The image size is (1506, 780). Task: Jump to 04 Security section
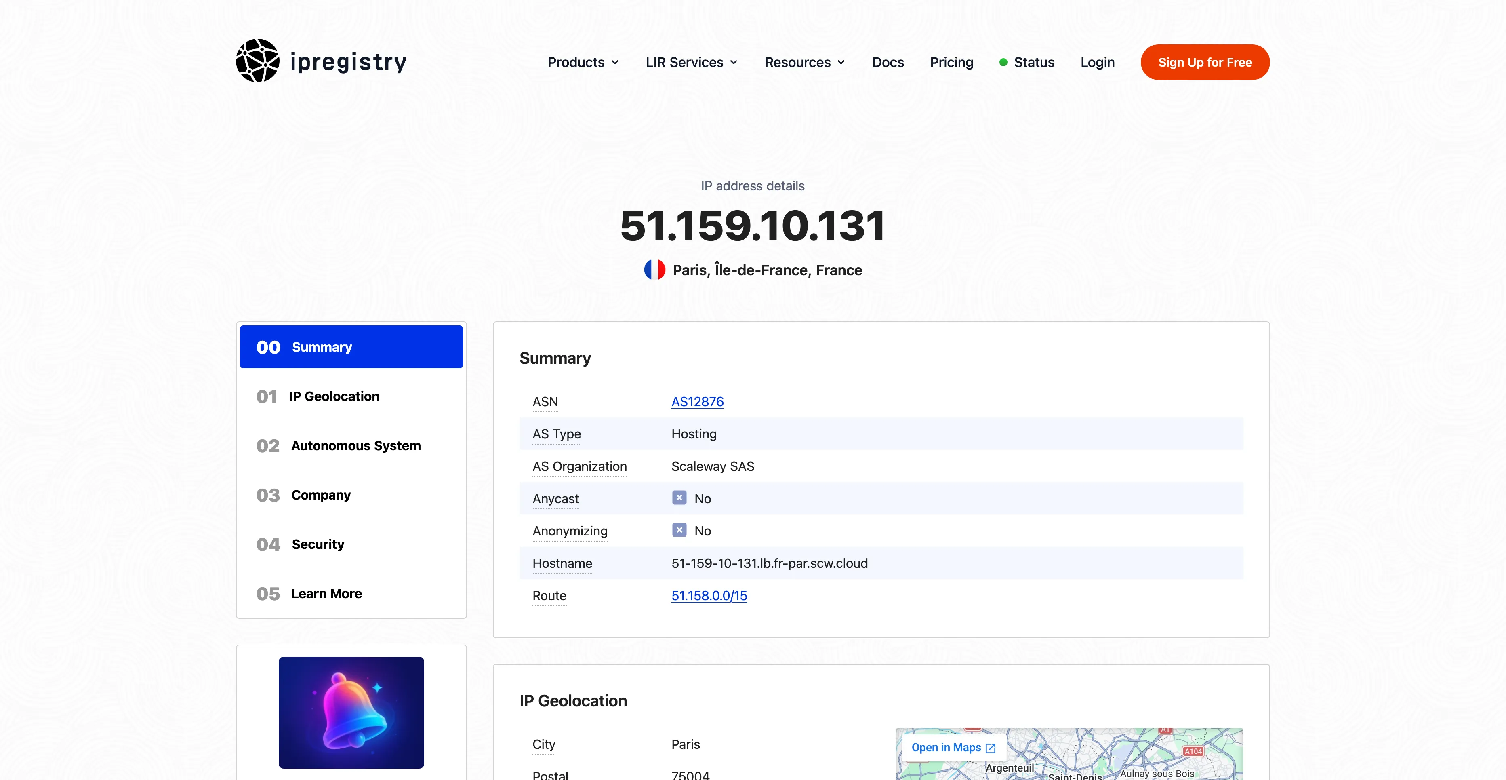click(x=351, y=544)
